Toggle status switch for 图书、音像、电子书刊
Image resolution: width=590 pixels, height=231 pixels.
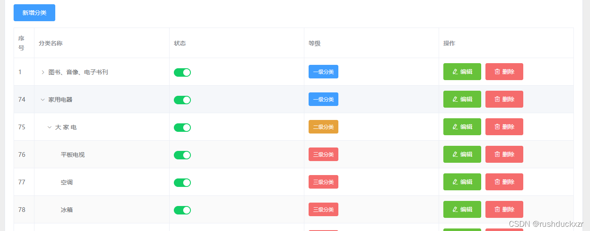182,72
